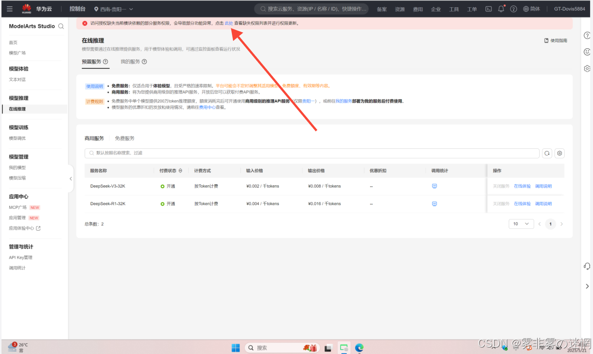Open MCP广场 in the sidebar
The height and width of the screenshot is (354, 593).
click(18, 208)
